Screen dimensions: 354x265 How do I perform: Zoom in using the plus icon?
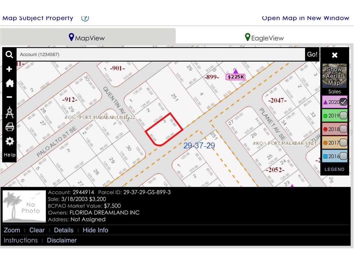pyautogui.click(x=9, y=69)
